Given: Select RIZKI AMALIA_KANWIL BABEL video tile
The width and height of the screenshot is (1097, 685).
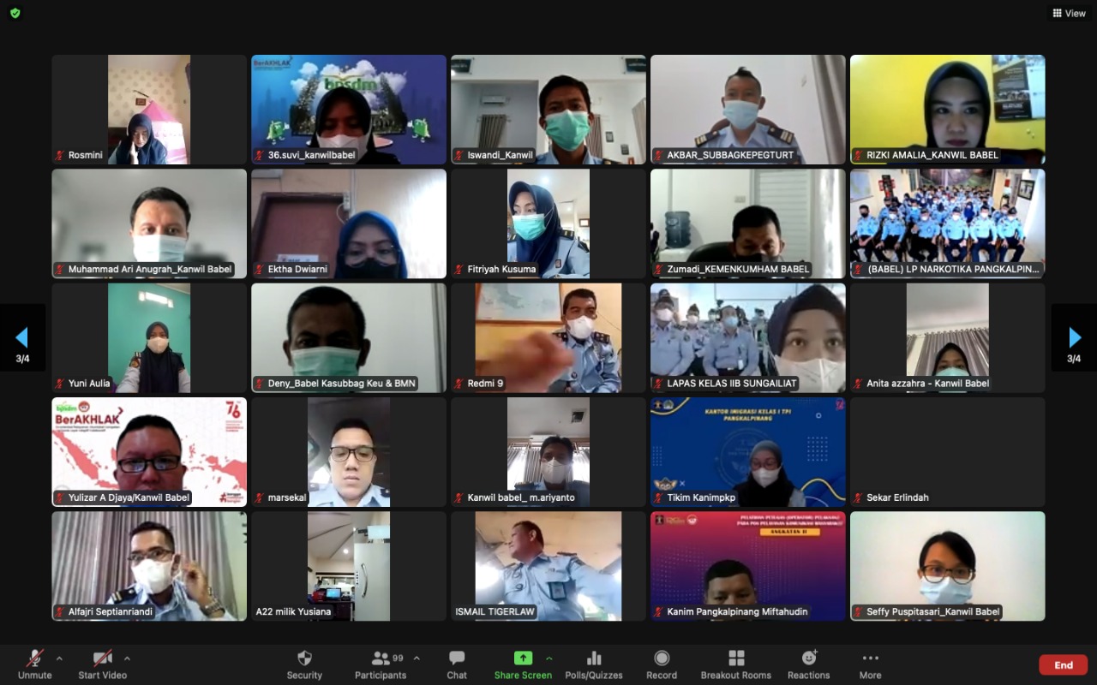Looking at the screenshot, I should tap(947, 110).
